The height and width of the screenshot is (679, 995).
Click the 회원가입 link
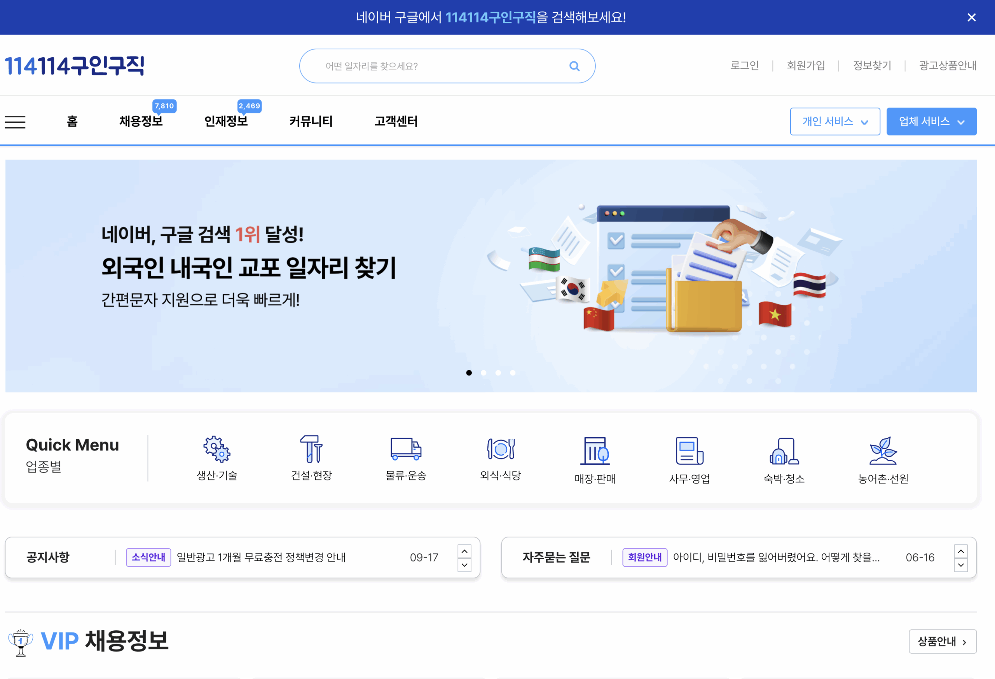point(806,66)
